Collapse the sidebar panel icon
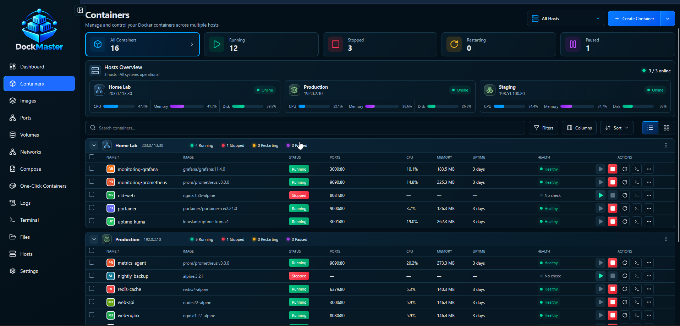 click(x=80, y=10)
